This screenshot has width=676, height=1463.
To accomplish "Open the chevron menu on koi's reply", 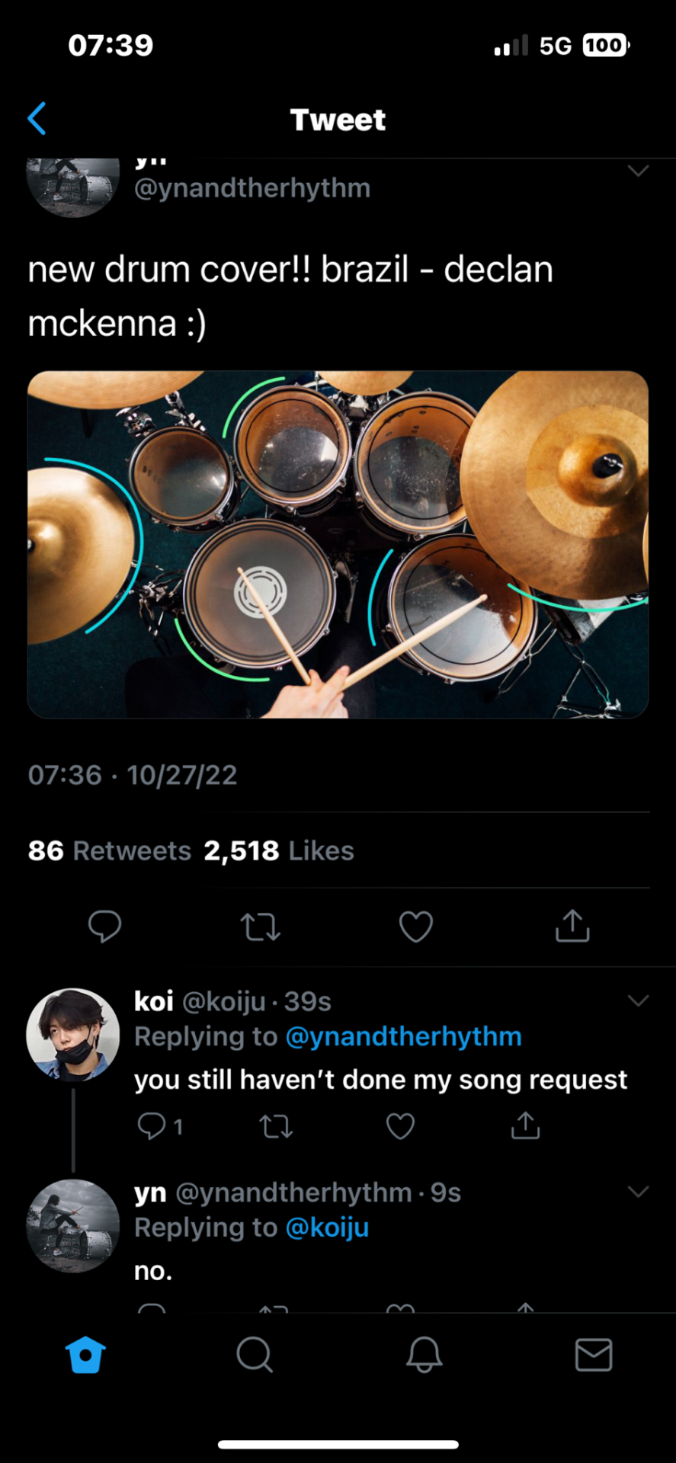I will click(638, 1000).
